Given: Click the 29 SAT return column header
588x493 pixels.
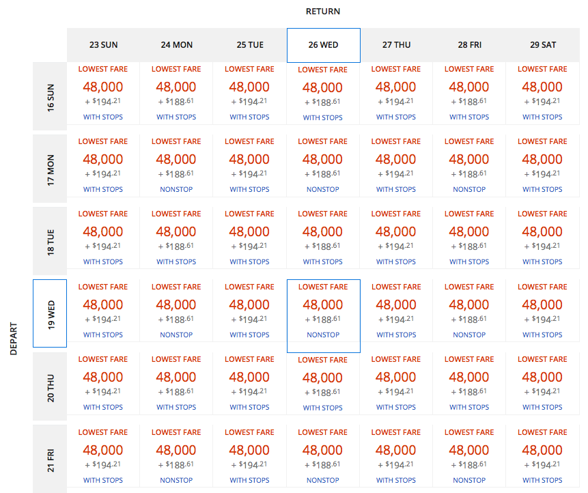Looking at the screenshot, I should 543,45.
